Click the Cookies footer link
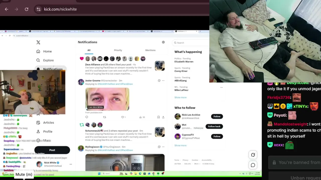This screenshot has width=321, height=180. pos(195,160)
